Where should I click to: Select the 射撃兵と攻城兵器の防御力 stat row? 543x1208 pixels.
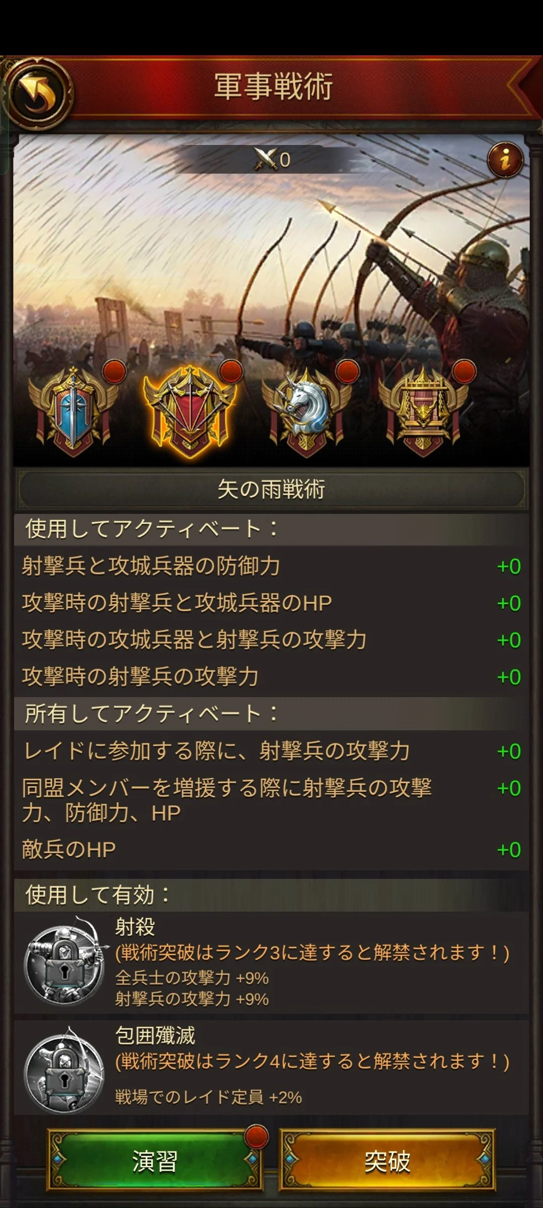(271, 566)
